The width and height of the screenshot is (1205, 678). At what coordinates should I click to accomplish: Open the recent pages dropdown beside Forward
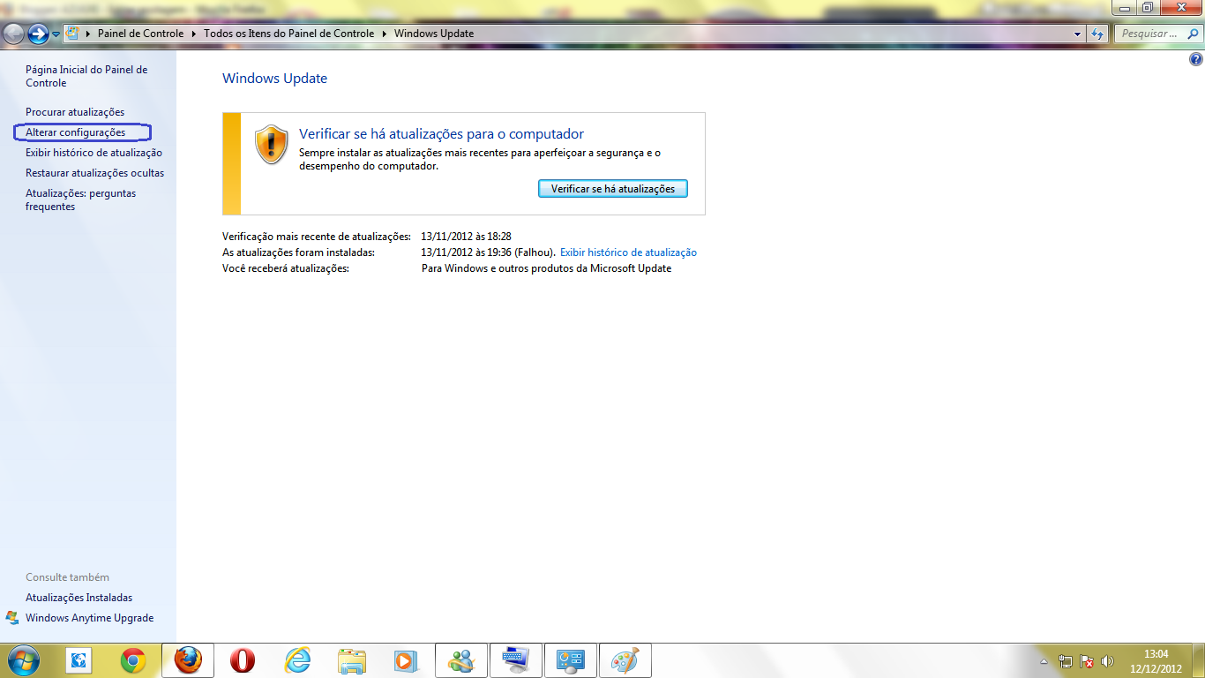pyautogui.click(x=56, y=34)
